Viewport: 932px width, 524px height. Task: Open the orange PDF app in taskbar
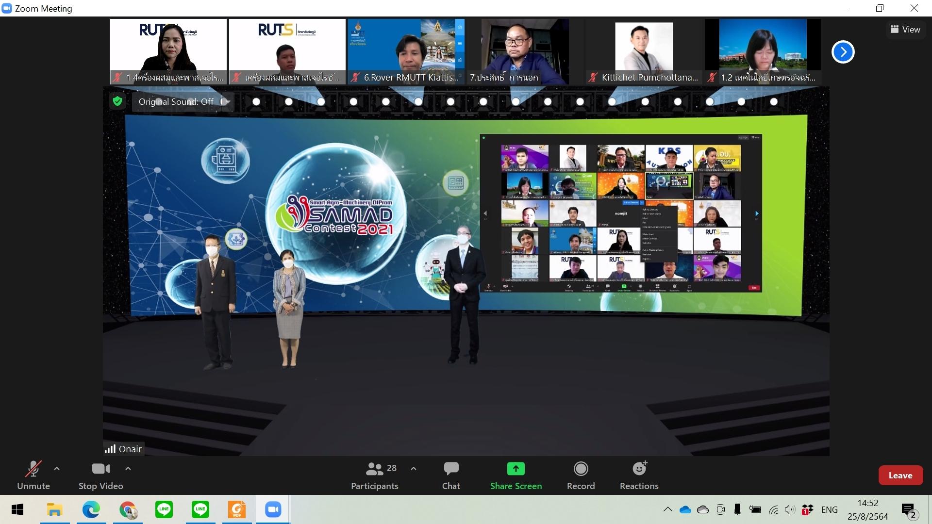[237, 509]
